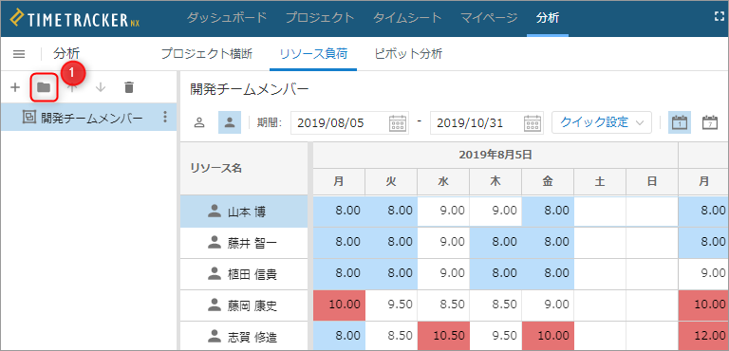
Task: Open the プロジェクト menu
Action: [x=320, y=18]
